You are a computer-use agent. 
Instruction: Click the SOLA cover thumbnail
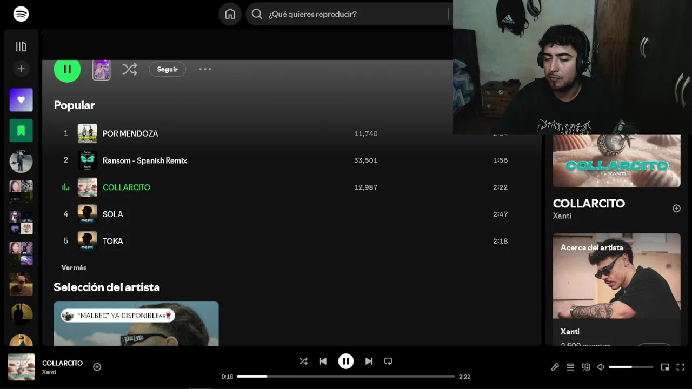point(88,214)
